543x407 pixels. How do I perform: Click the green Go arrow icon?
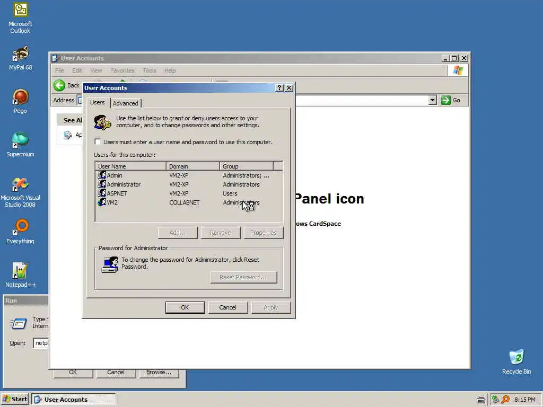click(x=445, y=100)
